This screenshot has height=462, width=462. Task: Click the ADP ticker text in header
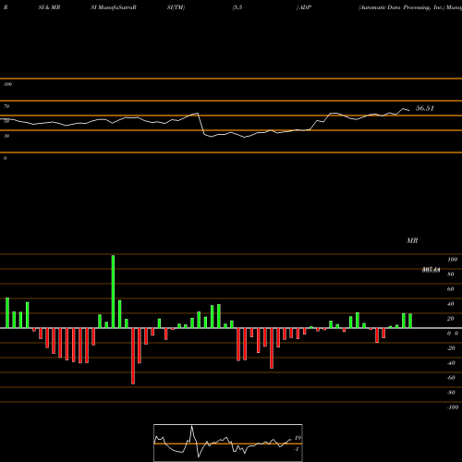[305, 7]
